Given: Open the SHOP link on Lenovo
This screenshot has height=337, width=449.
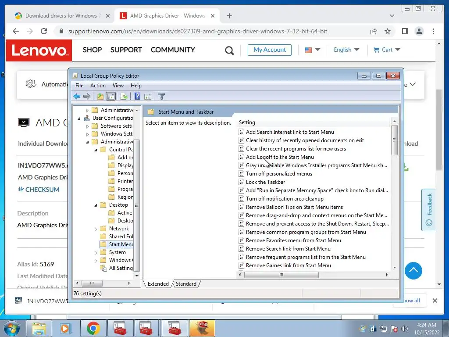Looking at the screenshot, I should coord(92,50).
